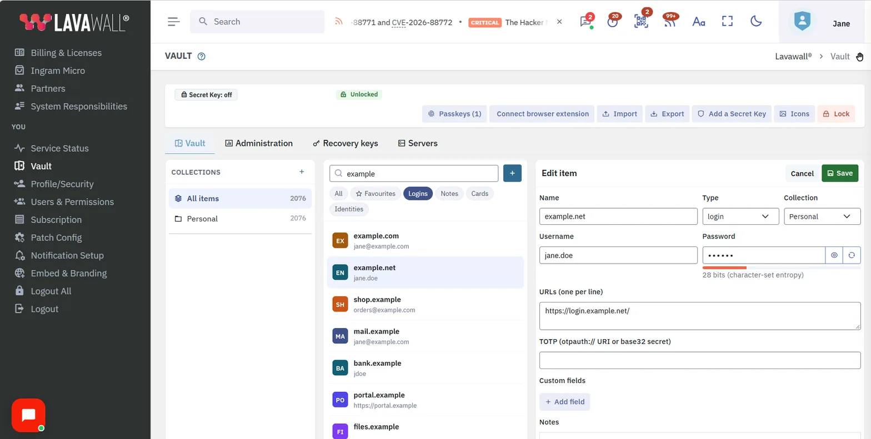
Task: Generate a new password with refresh icon
Action: [x=852, y=255]
